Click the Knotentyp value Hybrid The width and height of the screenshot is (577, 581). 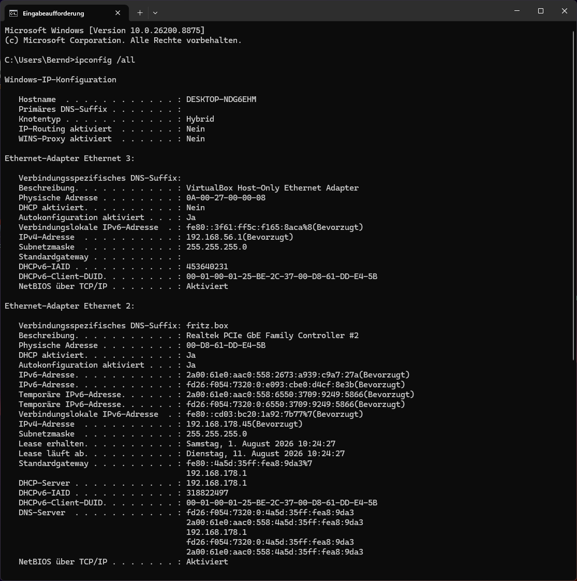(x=200, y=119)
